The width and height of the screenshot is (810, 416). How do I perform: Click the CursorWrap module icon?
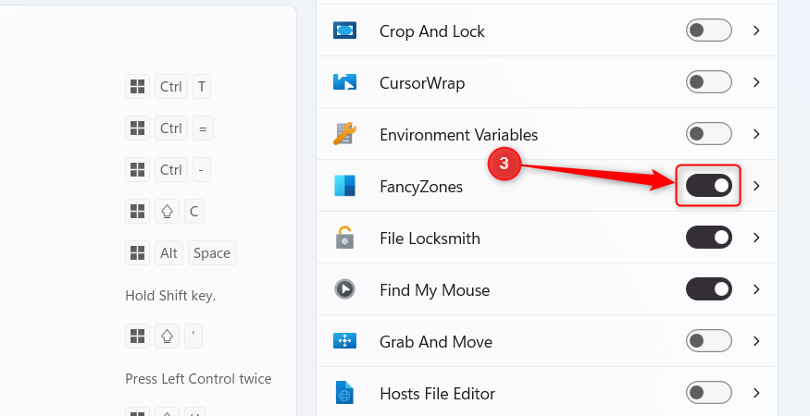pyautogui.click(x=344, y=82)
